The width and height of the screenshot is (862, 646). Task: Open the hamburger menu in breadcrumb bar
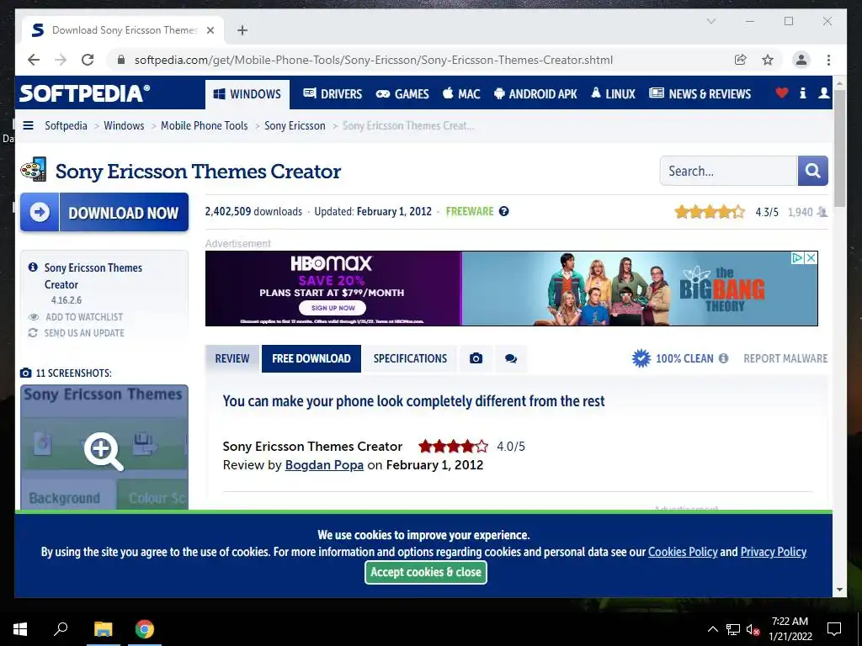pyautogui.click(x=28, y=126)
